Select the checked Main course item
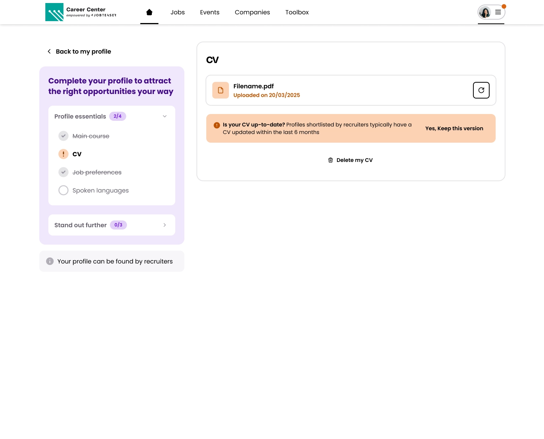 click(91, 136)
